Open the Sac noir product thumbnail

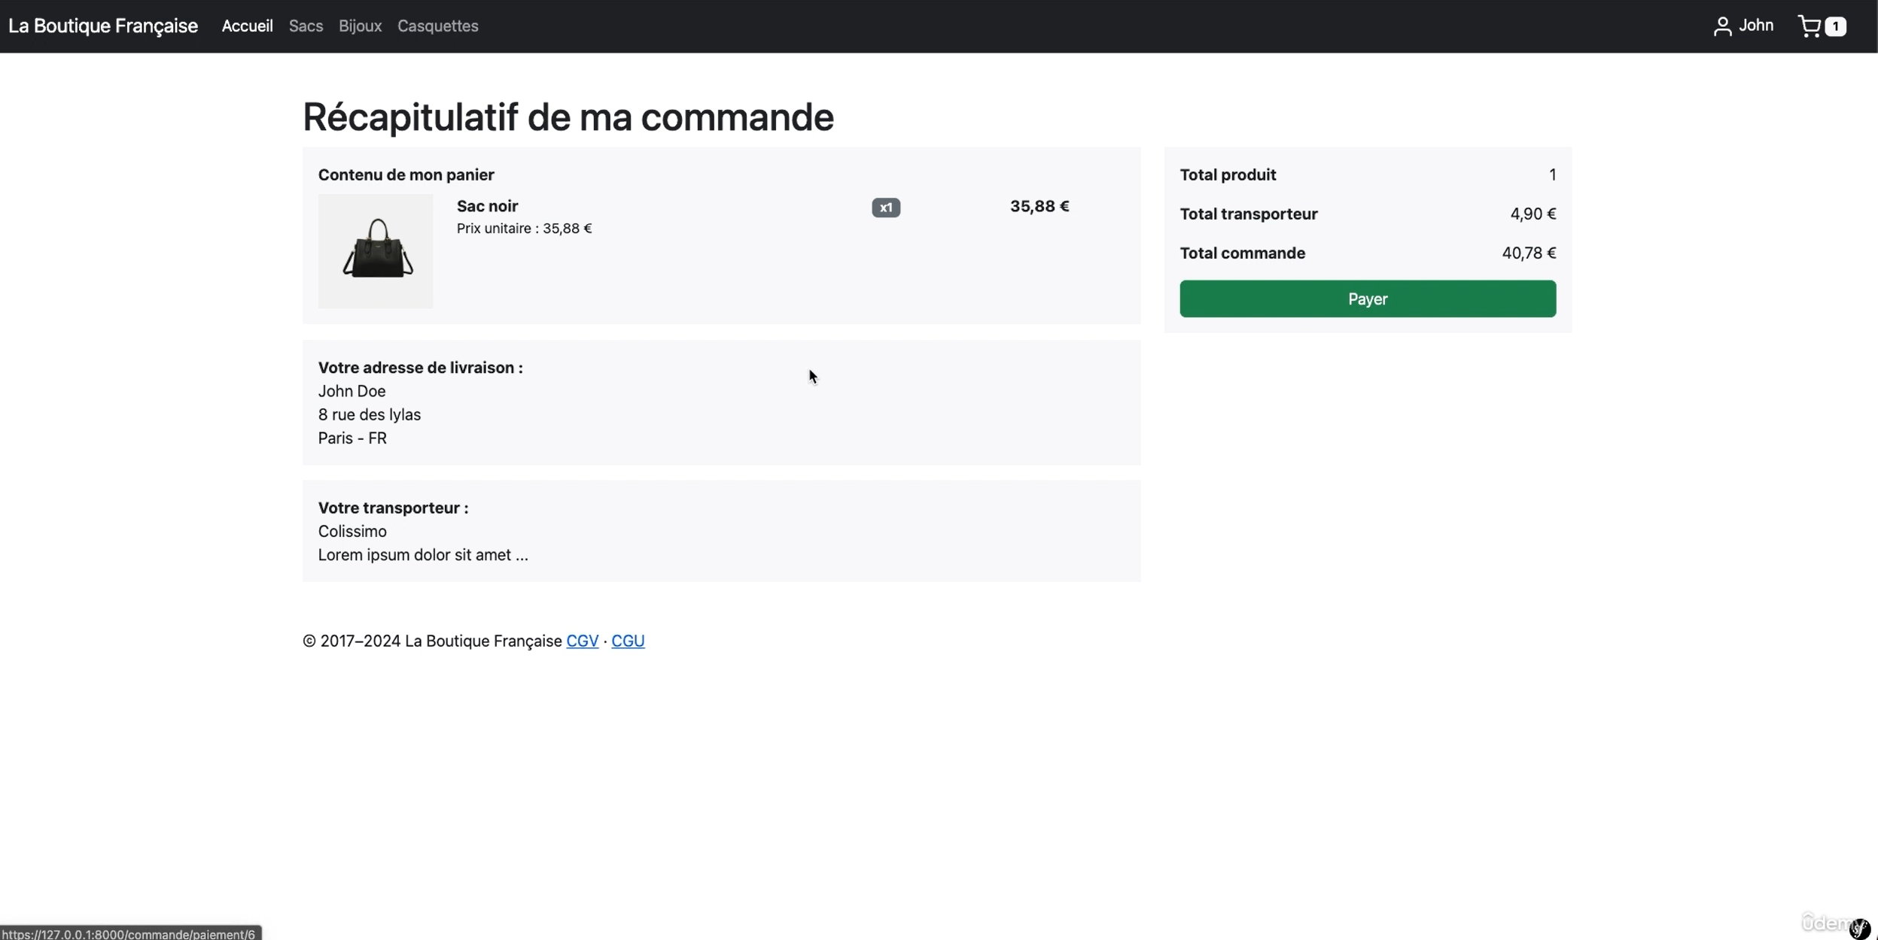click(376, 251)
